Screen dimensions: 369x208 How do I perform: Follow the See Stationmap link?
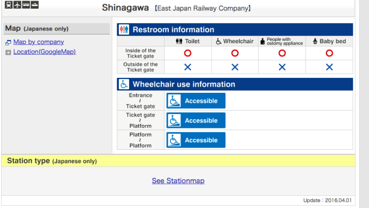pos(178,181)
